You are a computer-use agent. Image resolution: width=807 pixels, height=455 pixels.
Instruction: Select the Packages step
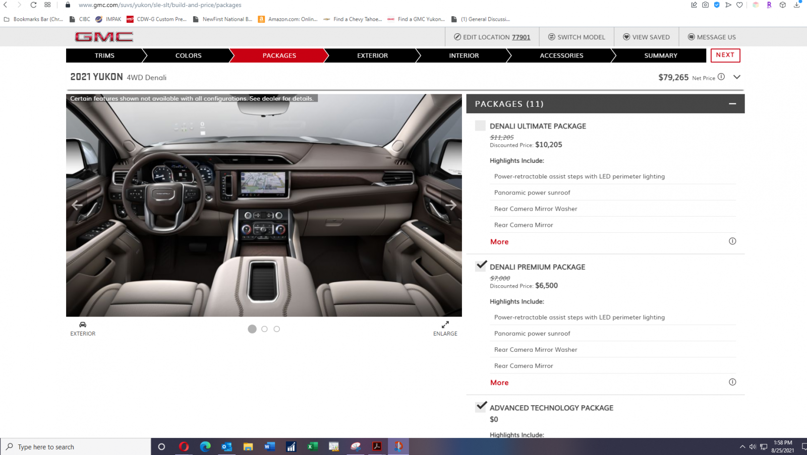[279, 55]
